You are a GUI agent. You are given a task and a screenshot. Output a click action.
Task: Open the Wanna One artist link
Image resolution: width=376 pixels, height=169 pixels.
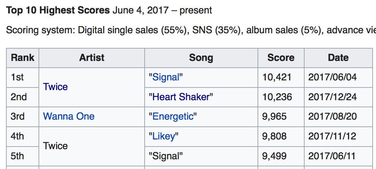click(69, 116)
